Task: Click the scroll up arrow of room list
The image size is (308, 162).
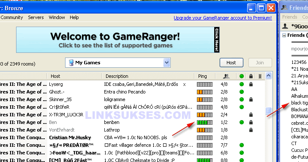Action: pyautogui.click(x=269, y=76)
